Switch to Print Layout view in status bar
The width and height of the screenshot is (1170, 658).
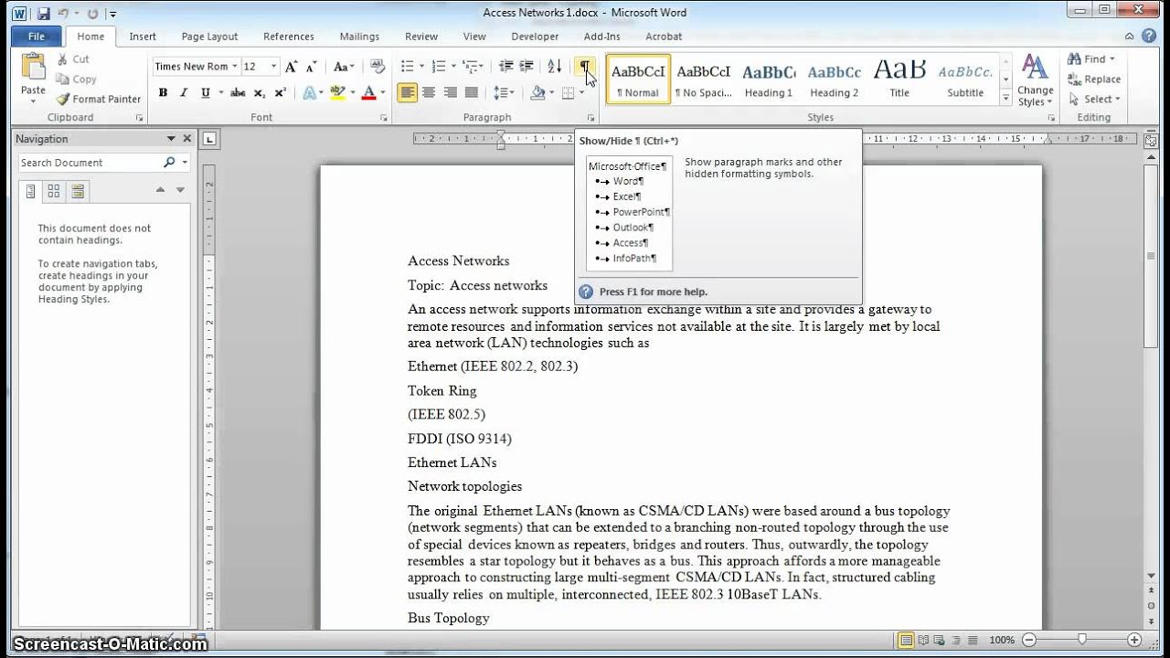905,640
